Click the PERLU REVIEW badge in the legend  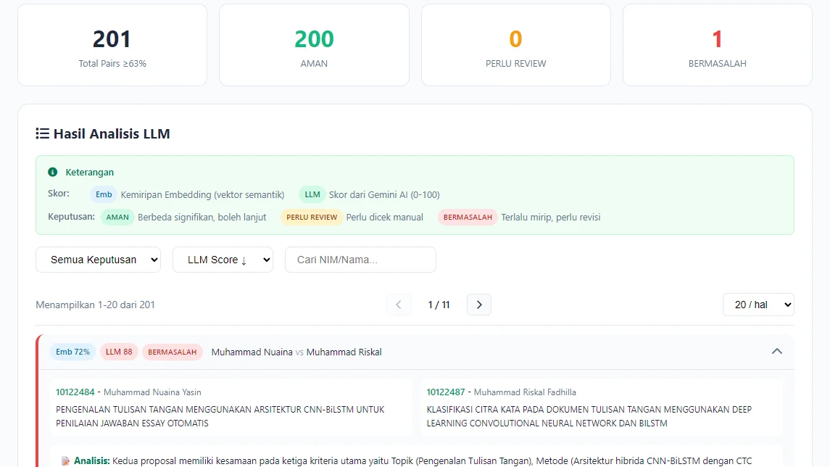[312, 217]
